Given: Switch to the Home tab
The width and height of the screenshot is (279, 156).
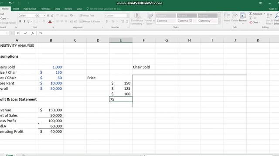Looking at the screenshot, I should [5, 9].
